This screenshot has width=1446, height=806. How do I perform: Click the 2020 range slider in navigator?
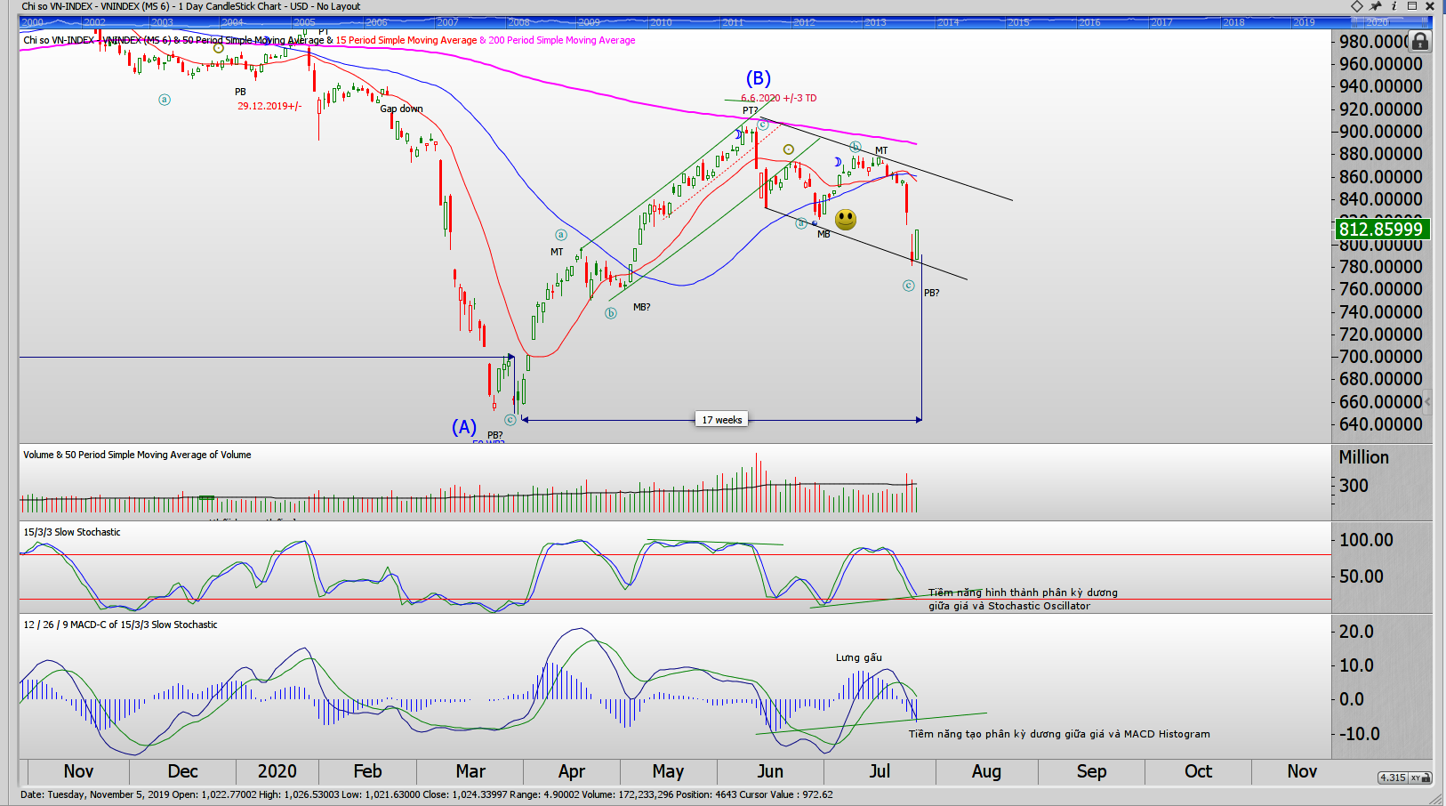coord(1377,22)
